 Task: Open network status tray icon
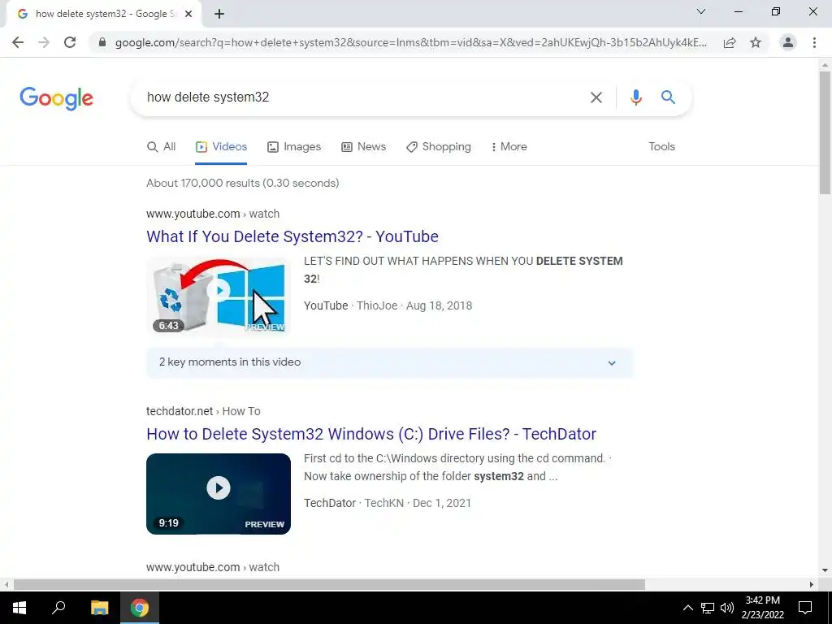click(x=708, y=608)
